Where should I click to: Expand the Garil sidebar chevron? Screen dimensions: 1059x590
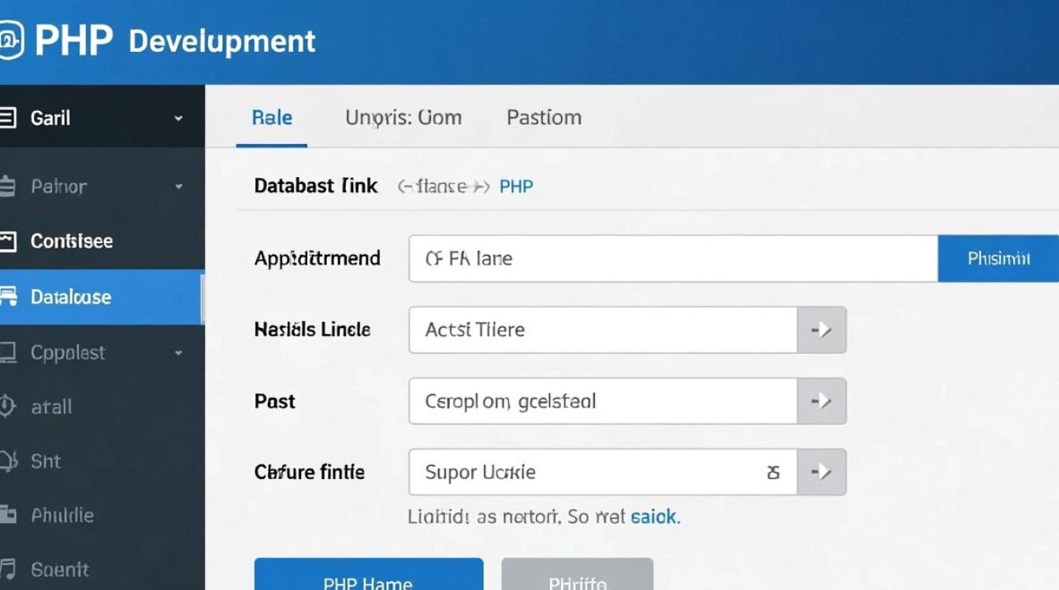(179, 119)
